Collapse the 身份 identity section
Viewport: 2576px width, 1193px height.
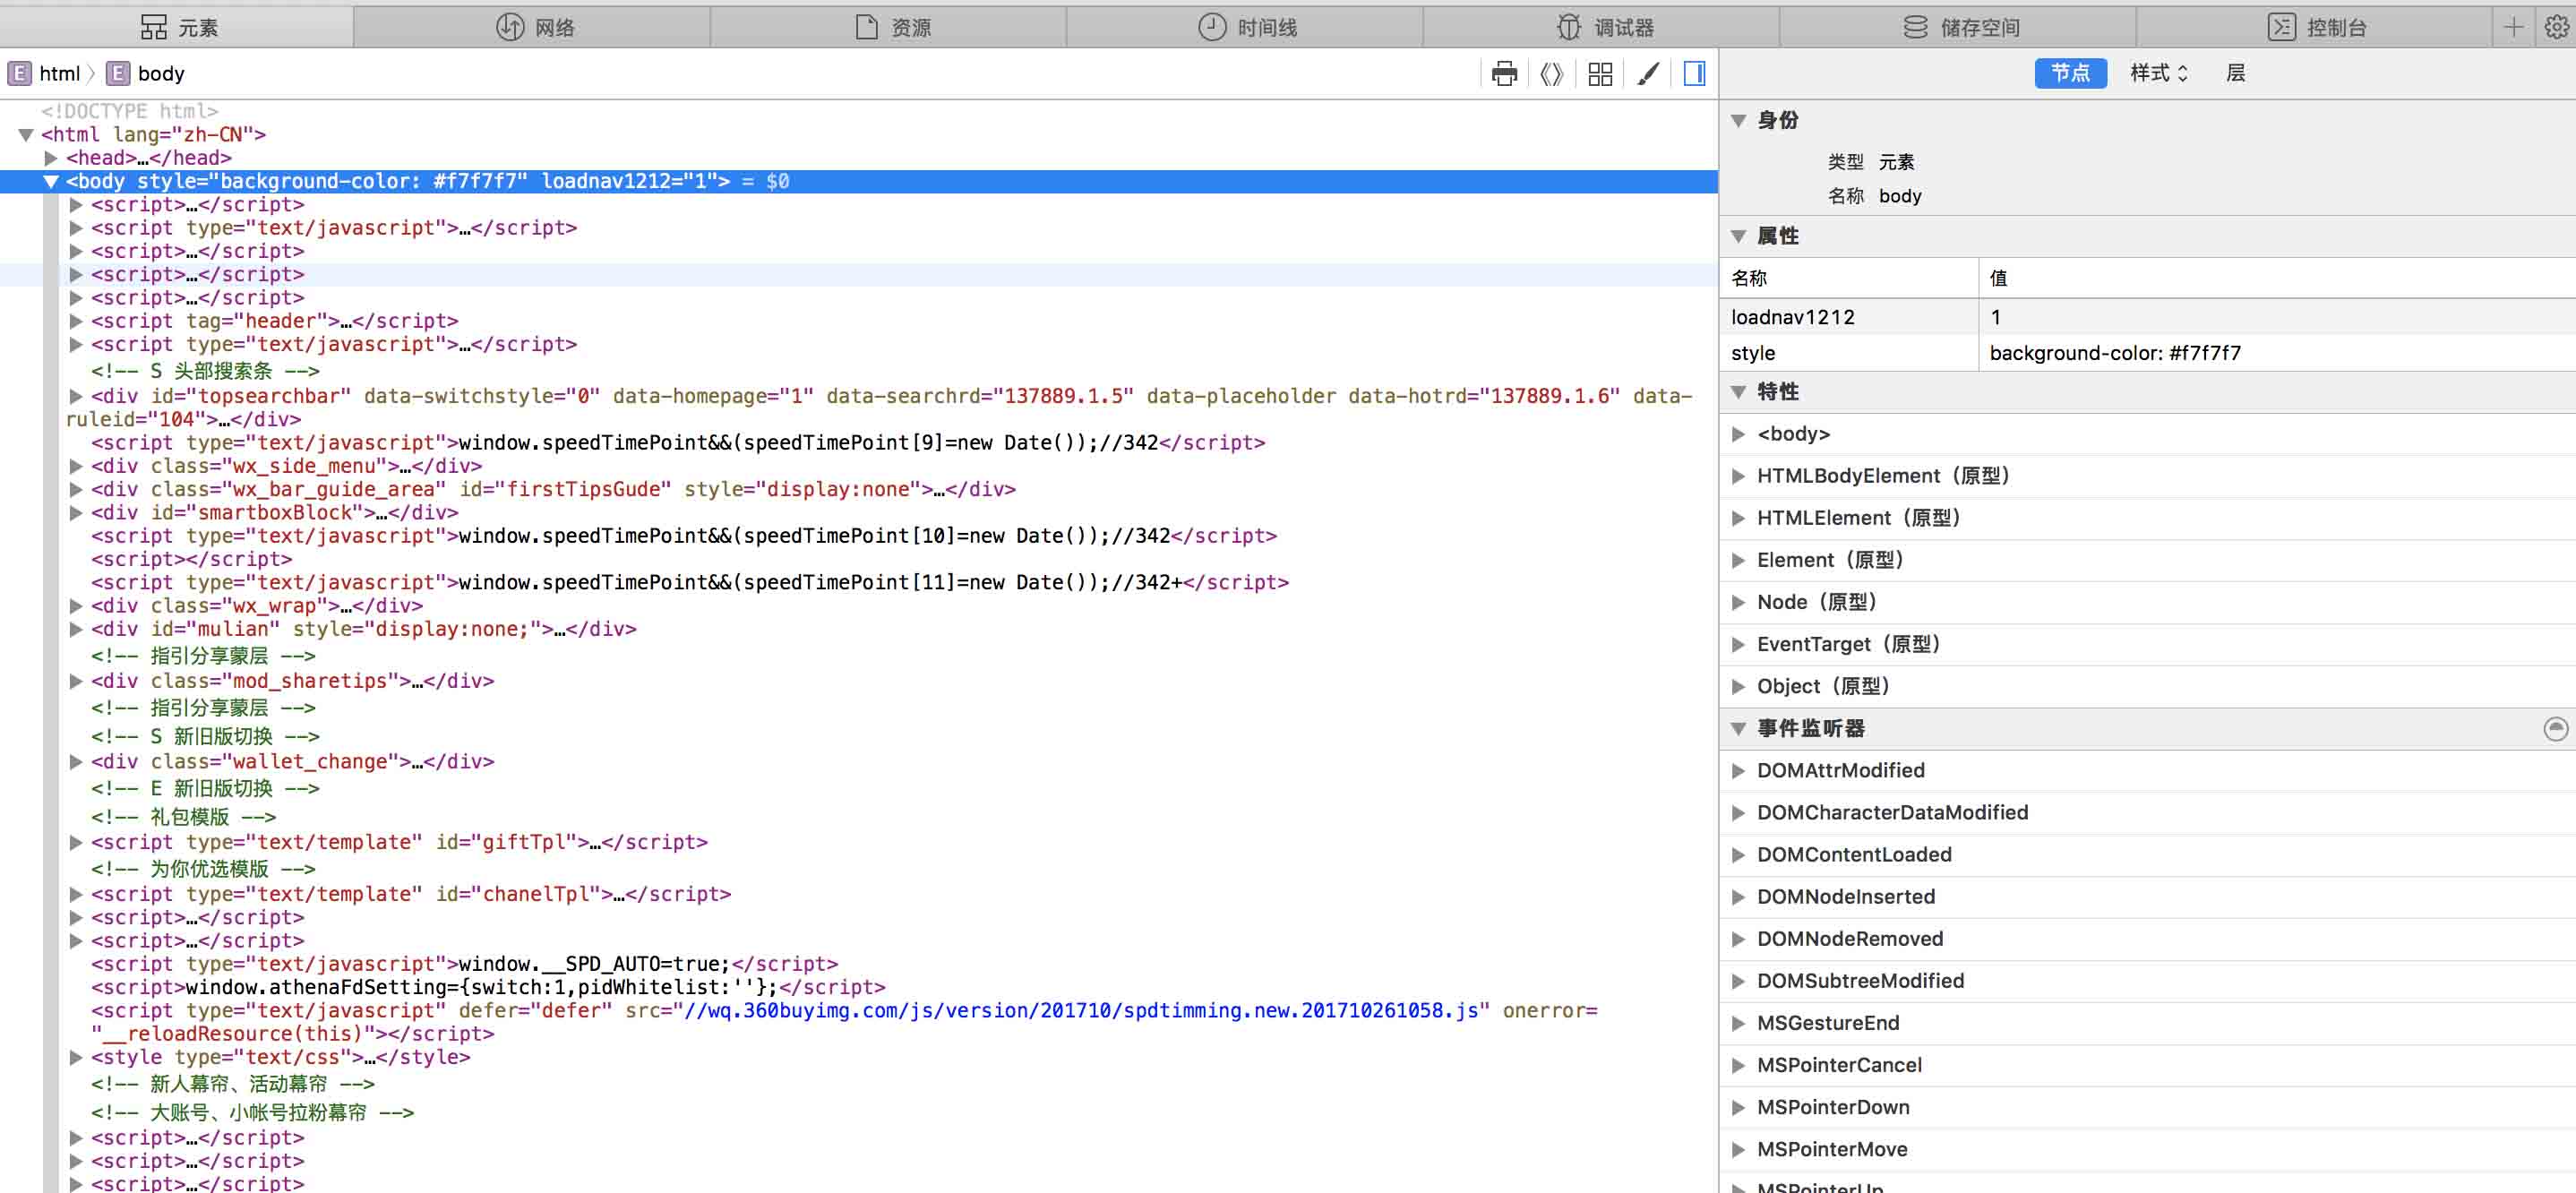tap(1738, 121)
